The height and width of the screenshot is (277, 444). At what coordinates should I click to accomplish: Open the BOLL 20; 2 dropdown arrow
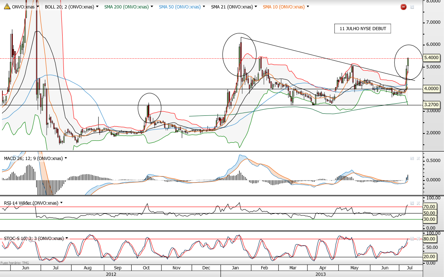tap(98, 6)
